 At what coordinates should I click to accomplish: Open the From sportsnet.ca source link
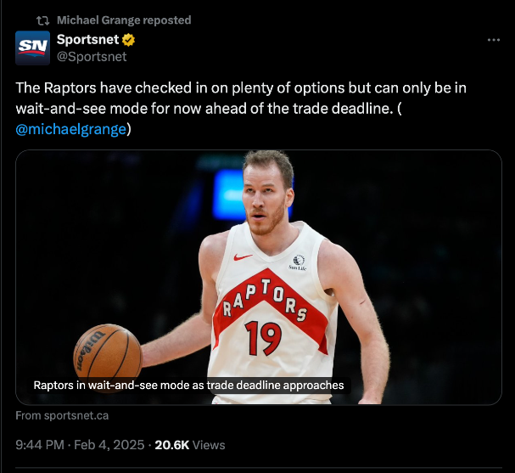[62, 415]
